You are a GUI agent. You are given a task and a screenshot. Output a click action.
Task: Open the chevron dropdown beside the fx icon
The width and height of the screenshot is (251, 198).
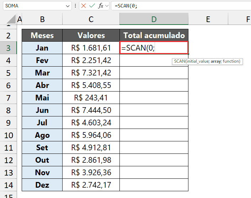pos(107,6)
